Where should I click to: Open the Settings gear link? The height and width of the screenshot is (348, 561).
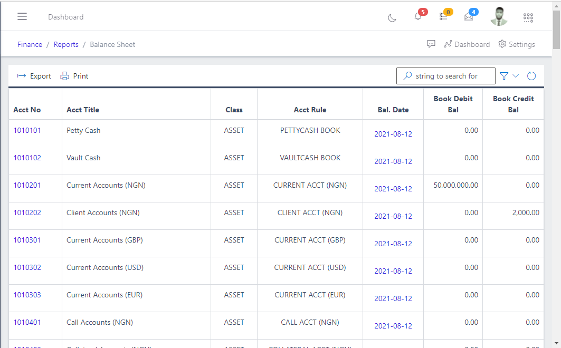point(517,44)
